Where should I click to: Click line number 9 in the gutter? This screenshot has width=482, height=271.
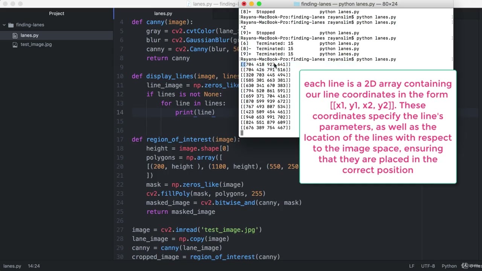pyautogui.click(x=121, y=67)
